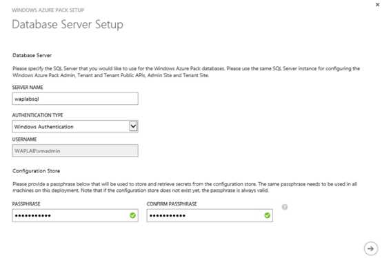Click the Username field showing WAPLAB\vmadmin
The image size is (382, 258).
pos(75,151)
